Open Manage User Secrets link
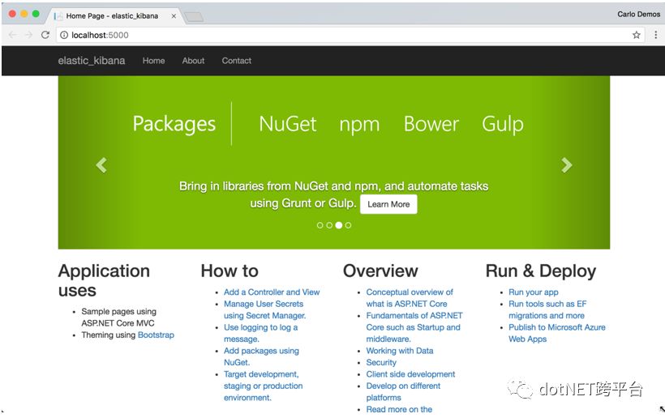 coord(264,309)
